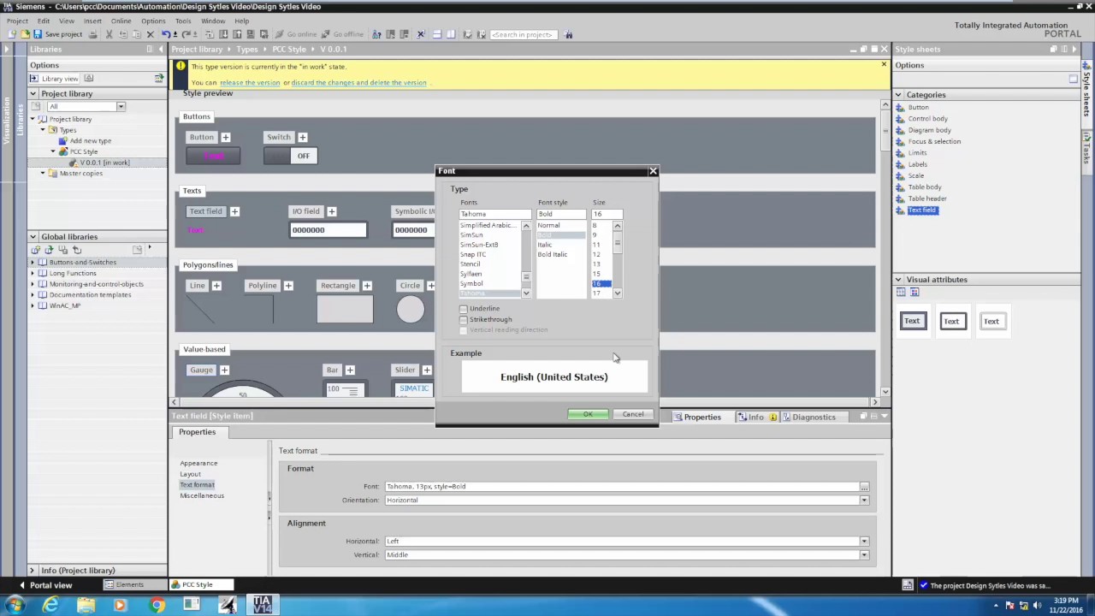Add Button plus icon in style preview
Image resolution: width=1095 pixels, height=616 pixels.
click(226, 137)
